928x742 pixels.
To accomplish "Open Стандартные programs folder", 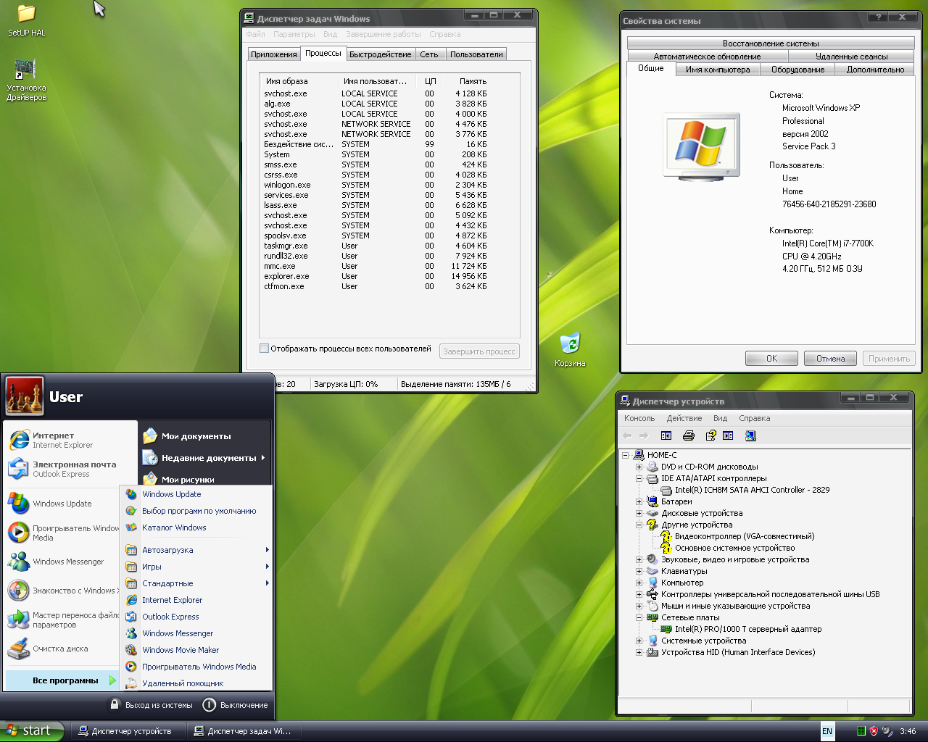I will pyautogui.click(x=196, y=583).
